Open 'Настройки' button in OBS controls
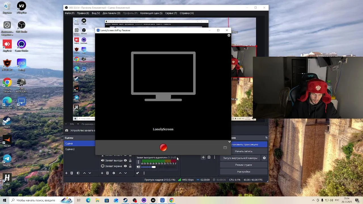Screen dimensions: 363x204 pos(244,172)
